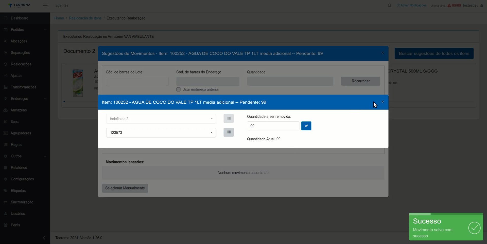This screenshot has height=244, width=487.
Task: Click the Ativar Notificações link
Action: pyautogui.click(x=411, y=5)
